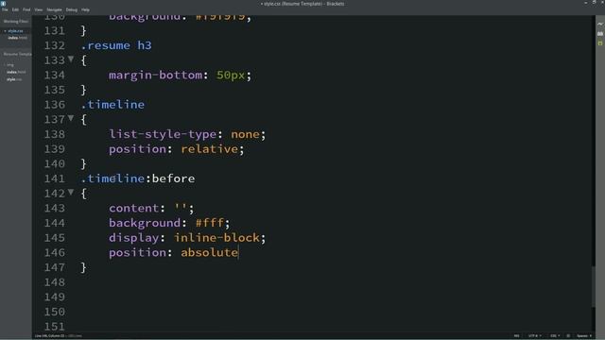Toggle INS insert mode in status bar
Screen dimensions: 605x340
click(517, 336)
